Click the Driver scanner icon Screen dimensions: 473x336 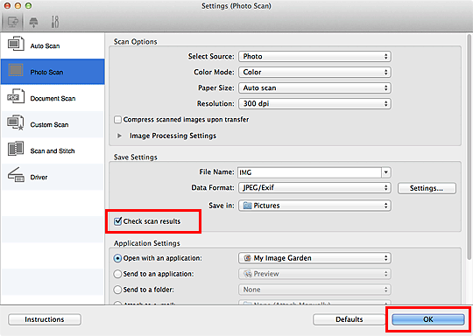tap(16, 175)
